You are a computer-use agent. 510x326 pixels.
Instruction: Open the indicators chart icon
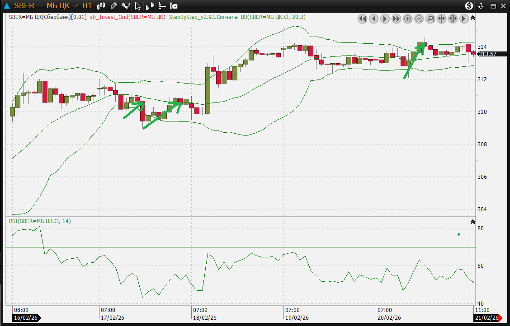tap(126, 5)
